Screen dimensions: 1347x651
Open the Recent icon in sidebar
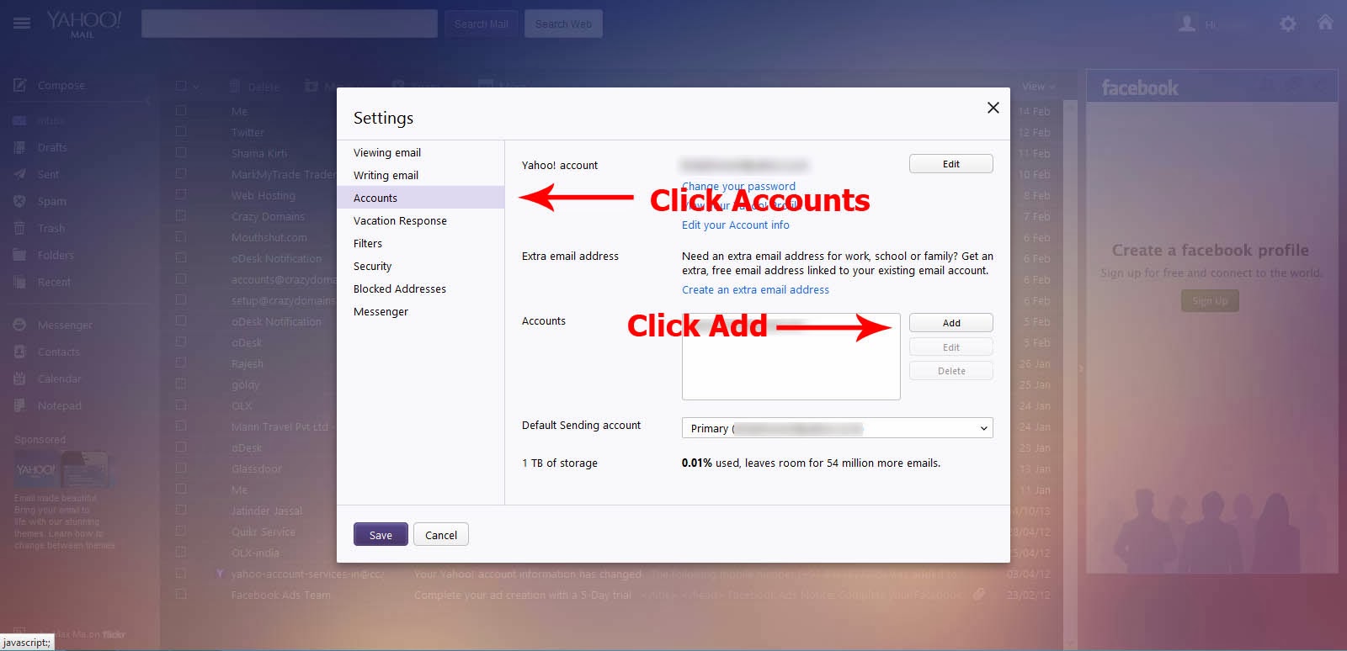tap(19, 282)
